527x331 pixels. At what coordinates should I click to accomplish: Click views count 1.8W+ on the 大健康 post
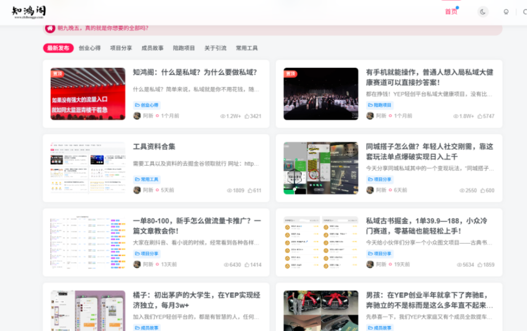click(463, 116)
